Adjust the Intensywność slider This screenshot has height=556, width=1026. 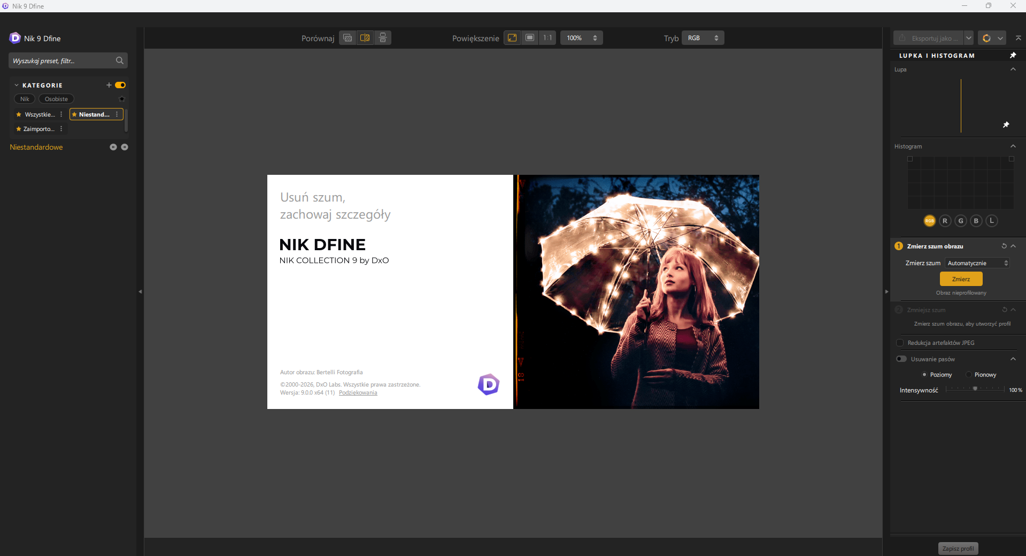point(975,389)
